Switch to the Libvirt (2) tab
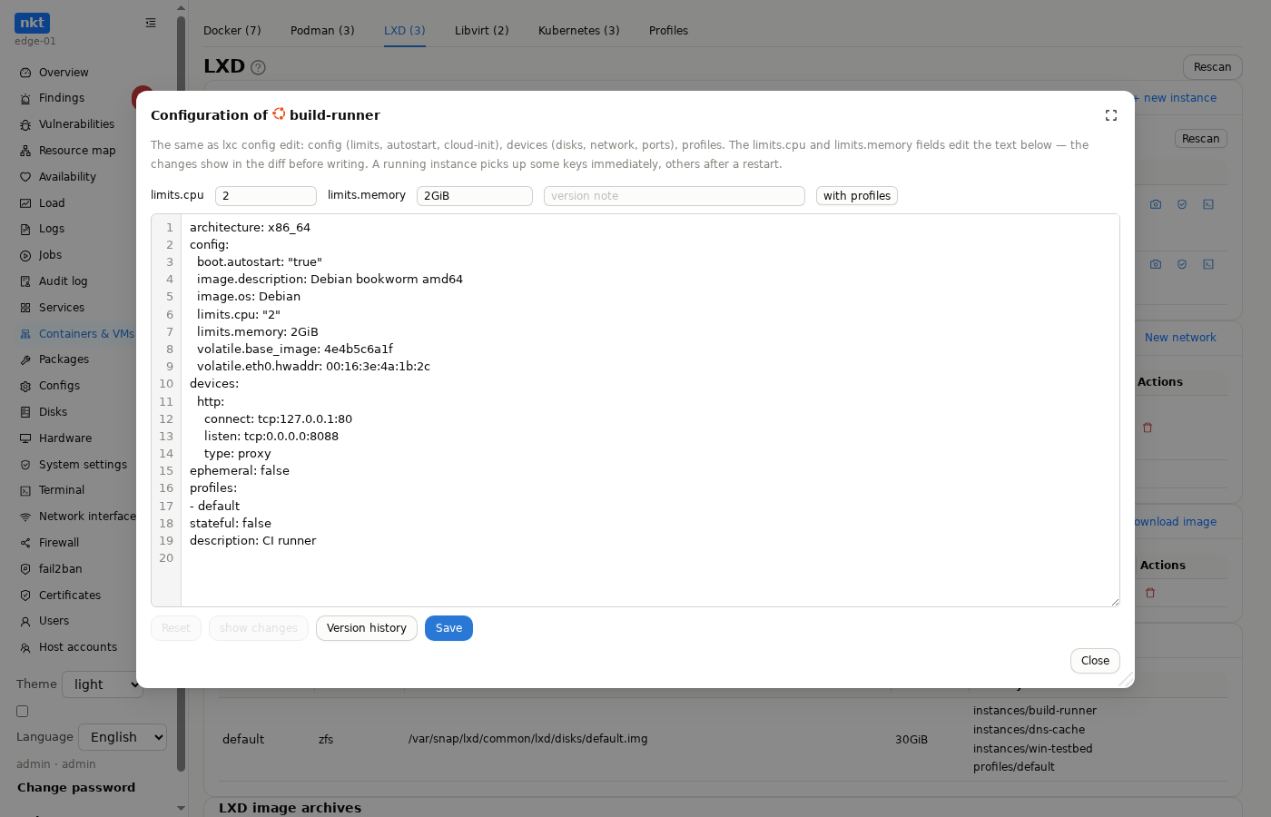 (482, 31)
